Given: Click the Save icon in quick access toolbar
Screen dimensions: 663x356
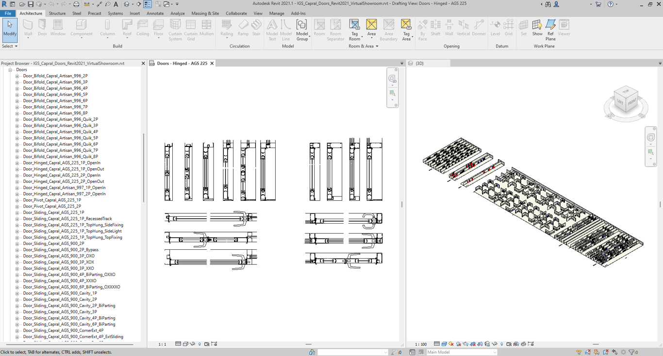Looking at the screenshot, I should click(x=31, y=4).
